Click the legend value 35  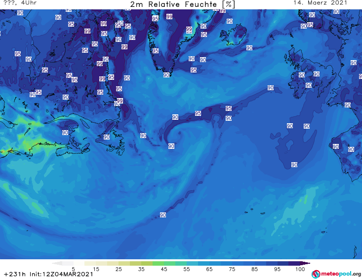click(141, 269)
